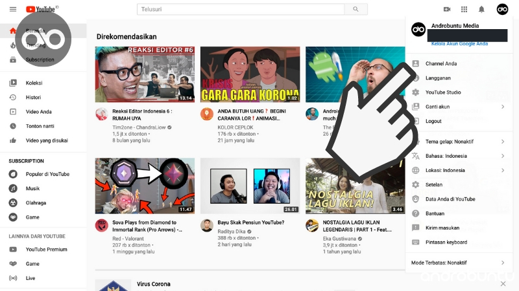Select Langganan menu entry
The width and height of the screenshot is (519, 291).
pos(459,78)
